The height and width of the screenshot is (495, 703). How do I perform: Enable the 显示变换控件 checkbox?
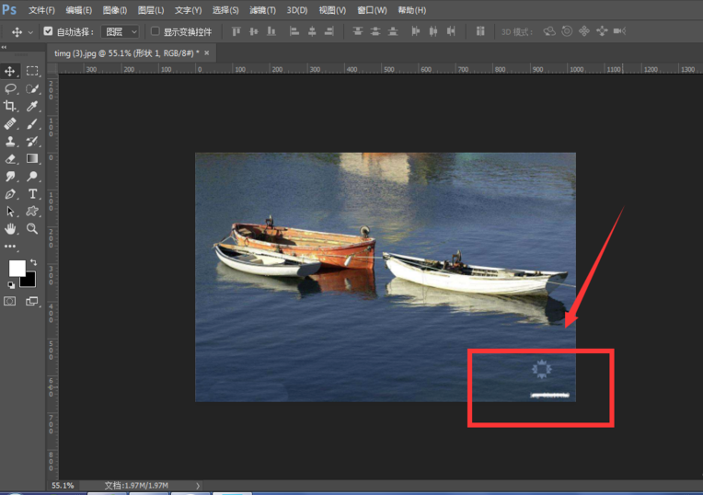155,31
